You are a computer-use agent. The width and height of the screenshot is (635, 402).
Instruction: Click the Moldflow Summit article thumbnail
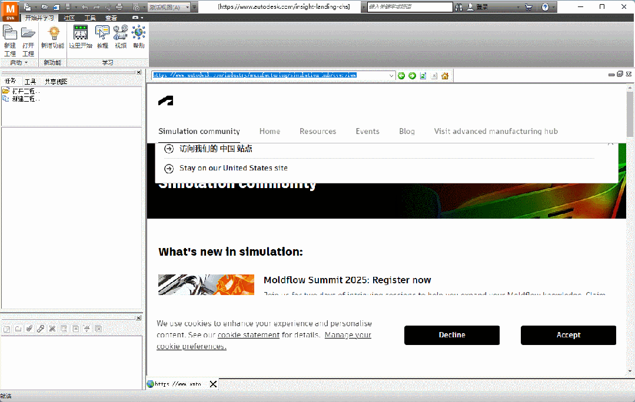tap(206, 284)
